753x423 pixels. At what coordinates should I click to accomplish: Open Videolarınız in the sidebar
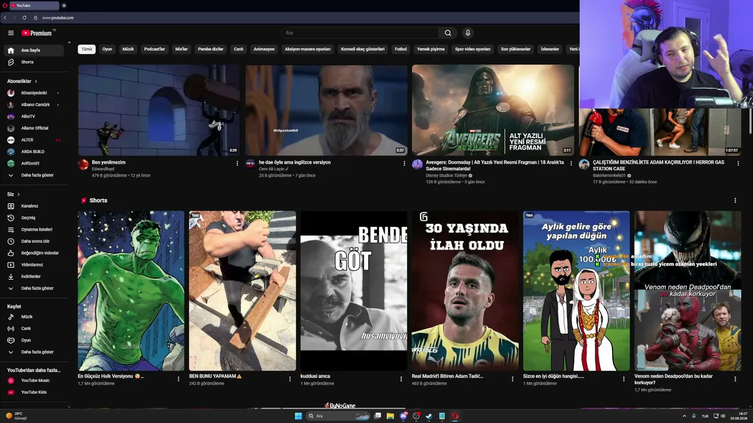[35, 265]
